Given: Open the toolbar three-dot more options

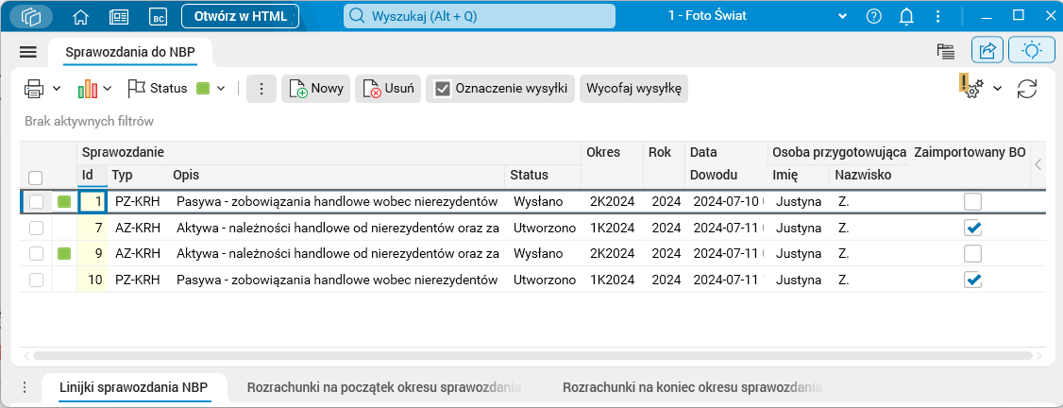Looking at the screenshot, I should pos(261,89).
